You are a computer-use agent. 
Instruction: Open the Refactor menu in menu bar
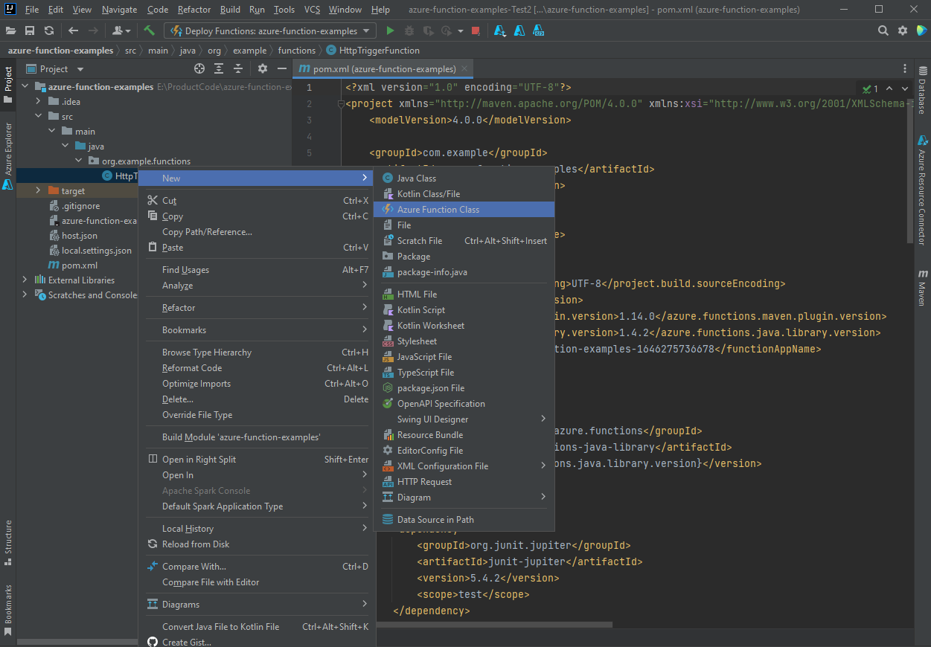(x=193, y=10)
